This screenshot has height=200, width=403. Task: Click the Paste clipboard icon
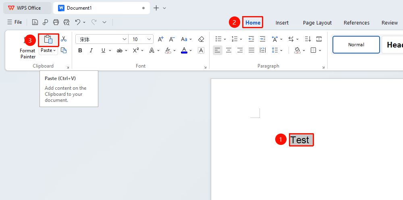click(48, 39)
